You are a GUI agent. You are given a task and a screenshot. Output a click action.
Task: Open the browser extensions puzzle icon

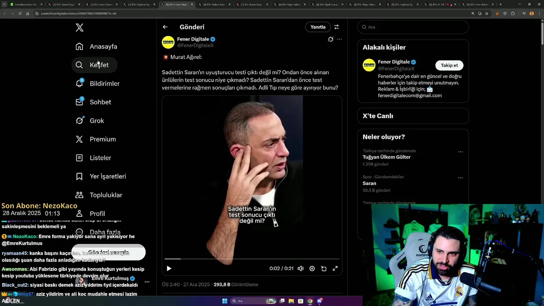(x=513, y=14)
